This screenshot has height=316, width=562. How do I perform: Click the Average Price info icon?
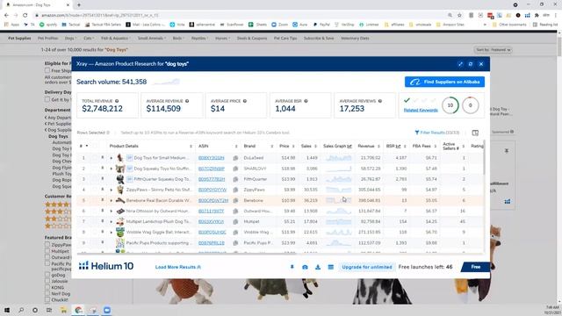[x=245, y=101]
